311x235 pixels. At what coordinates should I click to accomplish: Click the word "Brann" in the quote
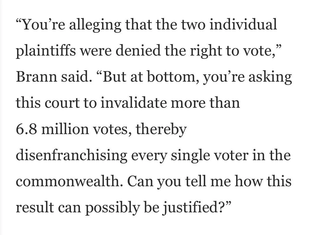tap(36, 77)
